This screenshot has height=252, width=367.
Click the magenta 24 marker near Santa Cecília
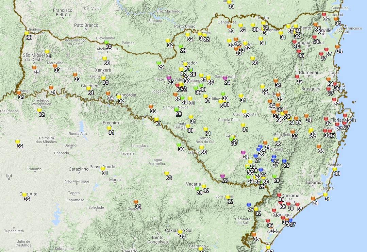pyautogui.click(x=225, y=77)
